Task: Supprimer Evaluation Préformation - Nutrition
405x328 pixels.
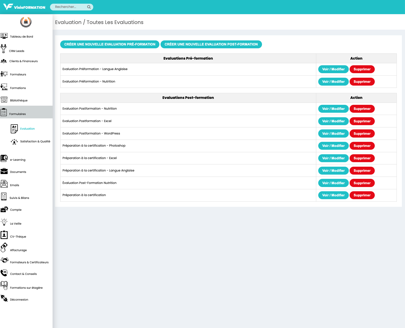Action: coord(362,82)
